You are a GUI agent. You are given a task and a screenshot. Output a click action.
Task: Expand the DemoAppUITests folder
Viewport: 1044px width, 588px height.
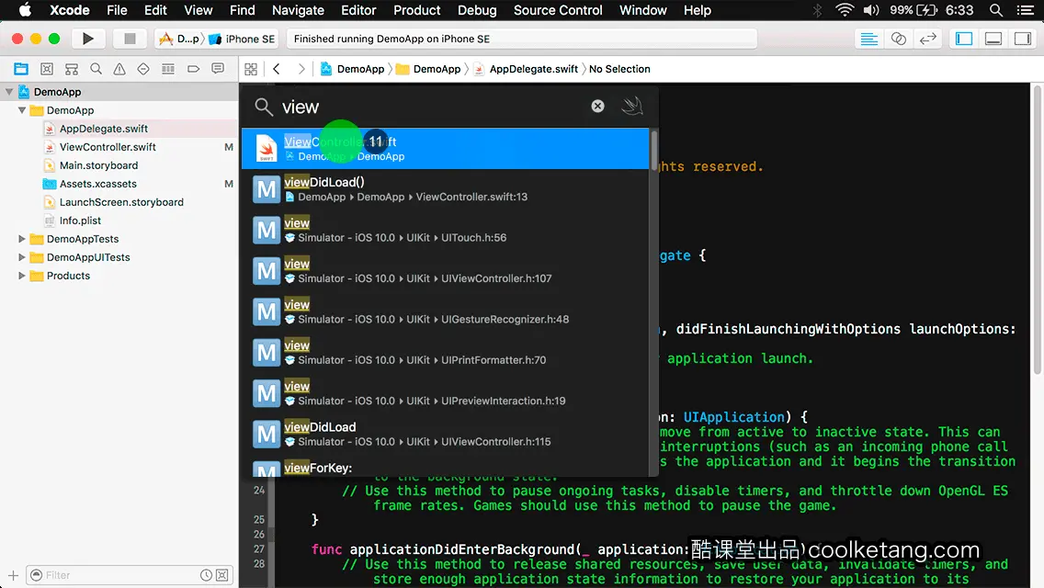22,257
